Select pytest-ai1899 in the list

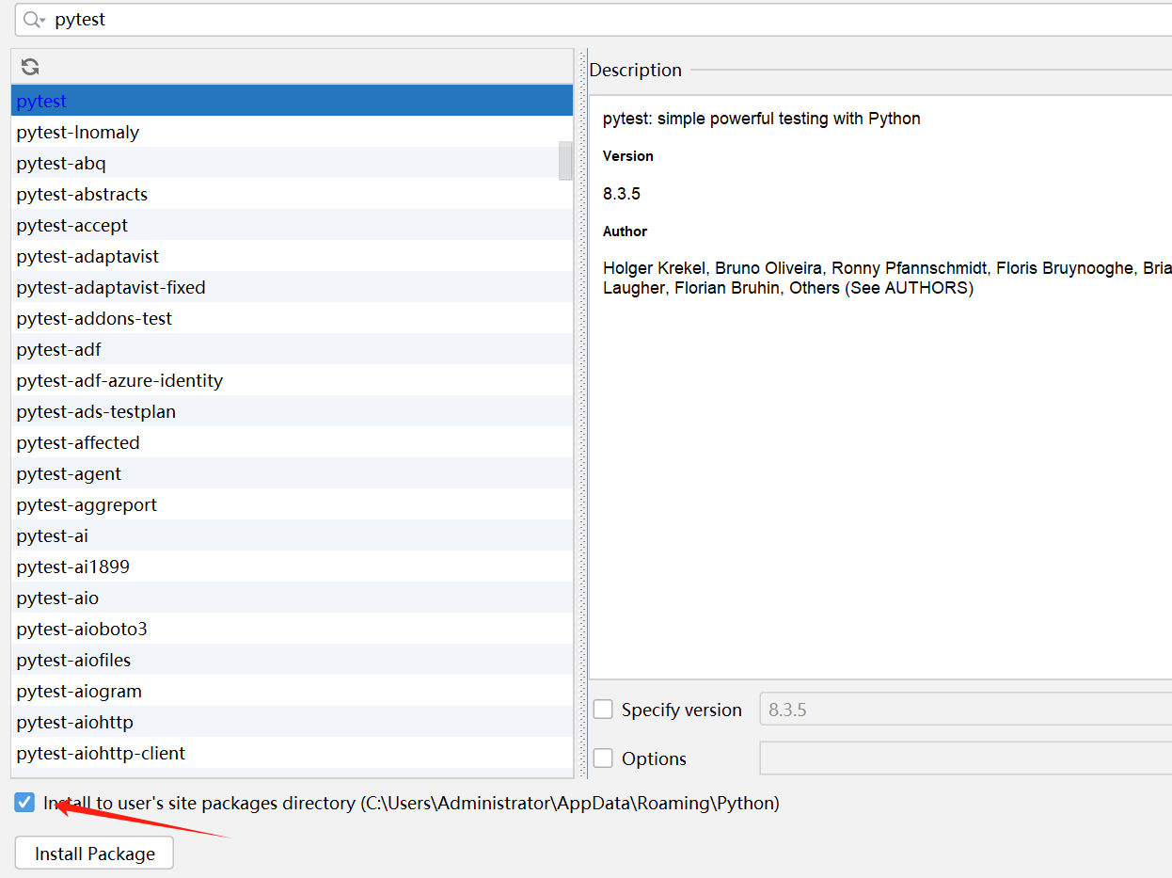pyautogui.click(x=292, y=567)
